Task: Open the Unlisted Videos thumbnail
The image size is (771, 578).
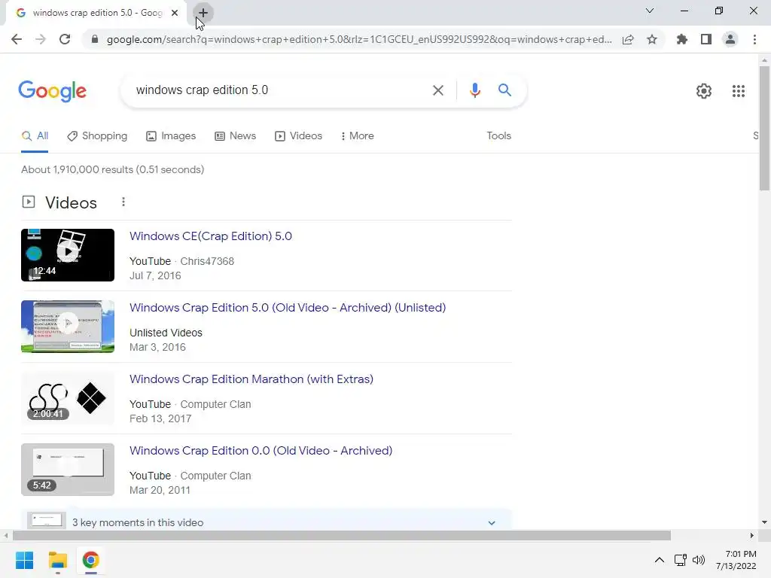Action: pos(68,327)
